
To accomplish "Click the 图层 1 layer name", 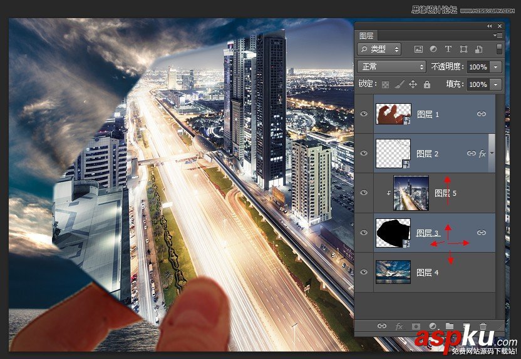I will pyautogui.click(x=428, y=114).
